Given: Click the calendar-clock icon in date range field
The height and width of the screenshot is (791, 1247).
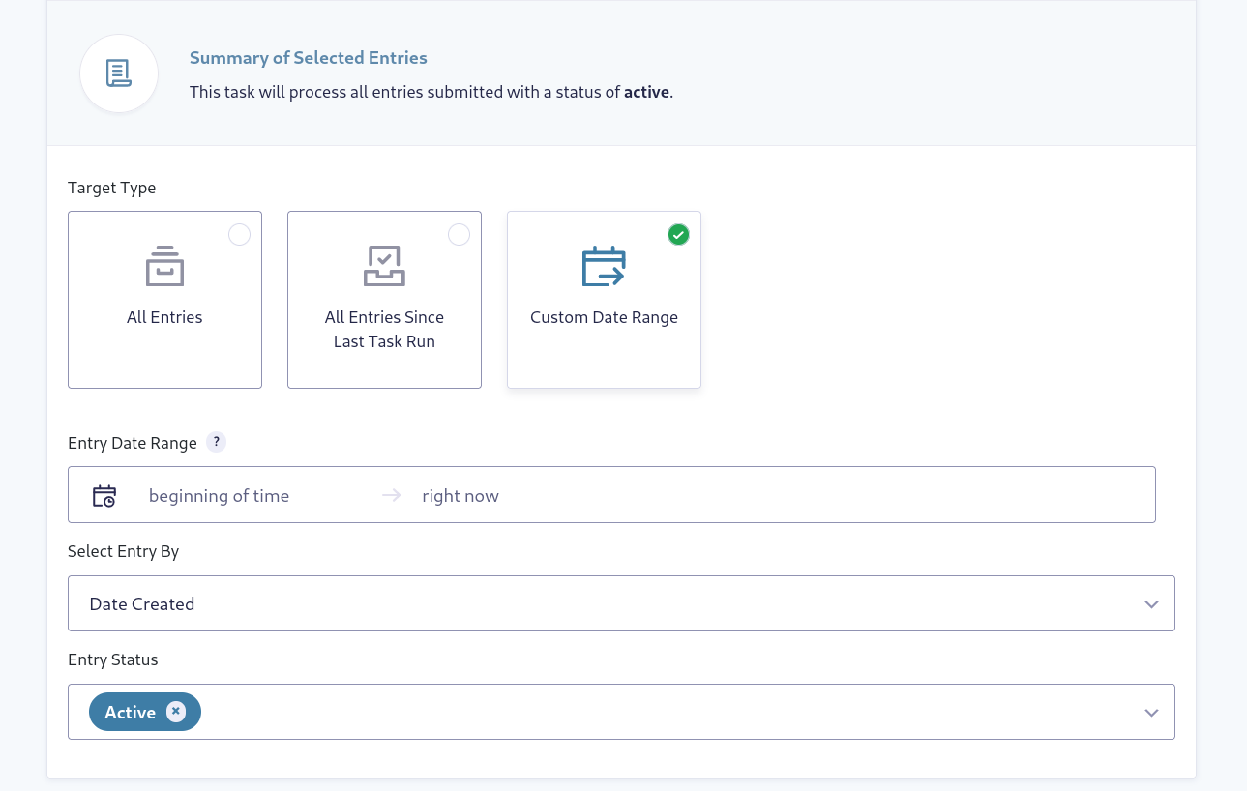Looking at the screenshot, I should [x=104, y=494].
